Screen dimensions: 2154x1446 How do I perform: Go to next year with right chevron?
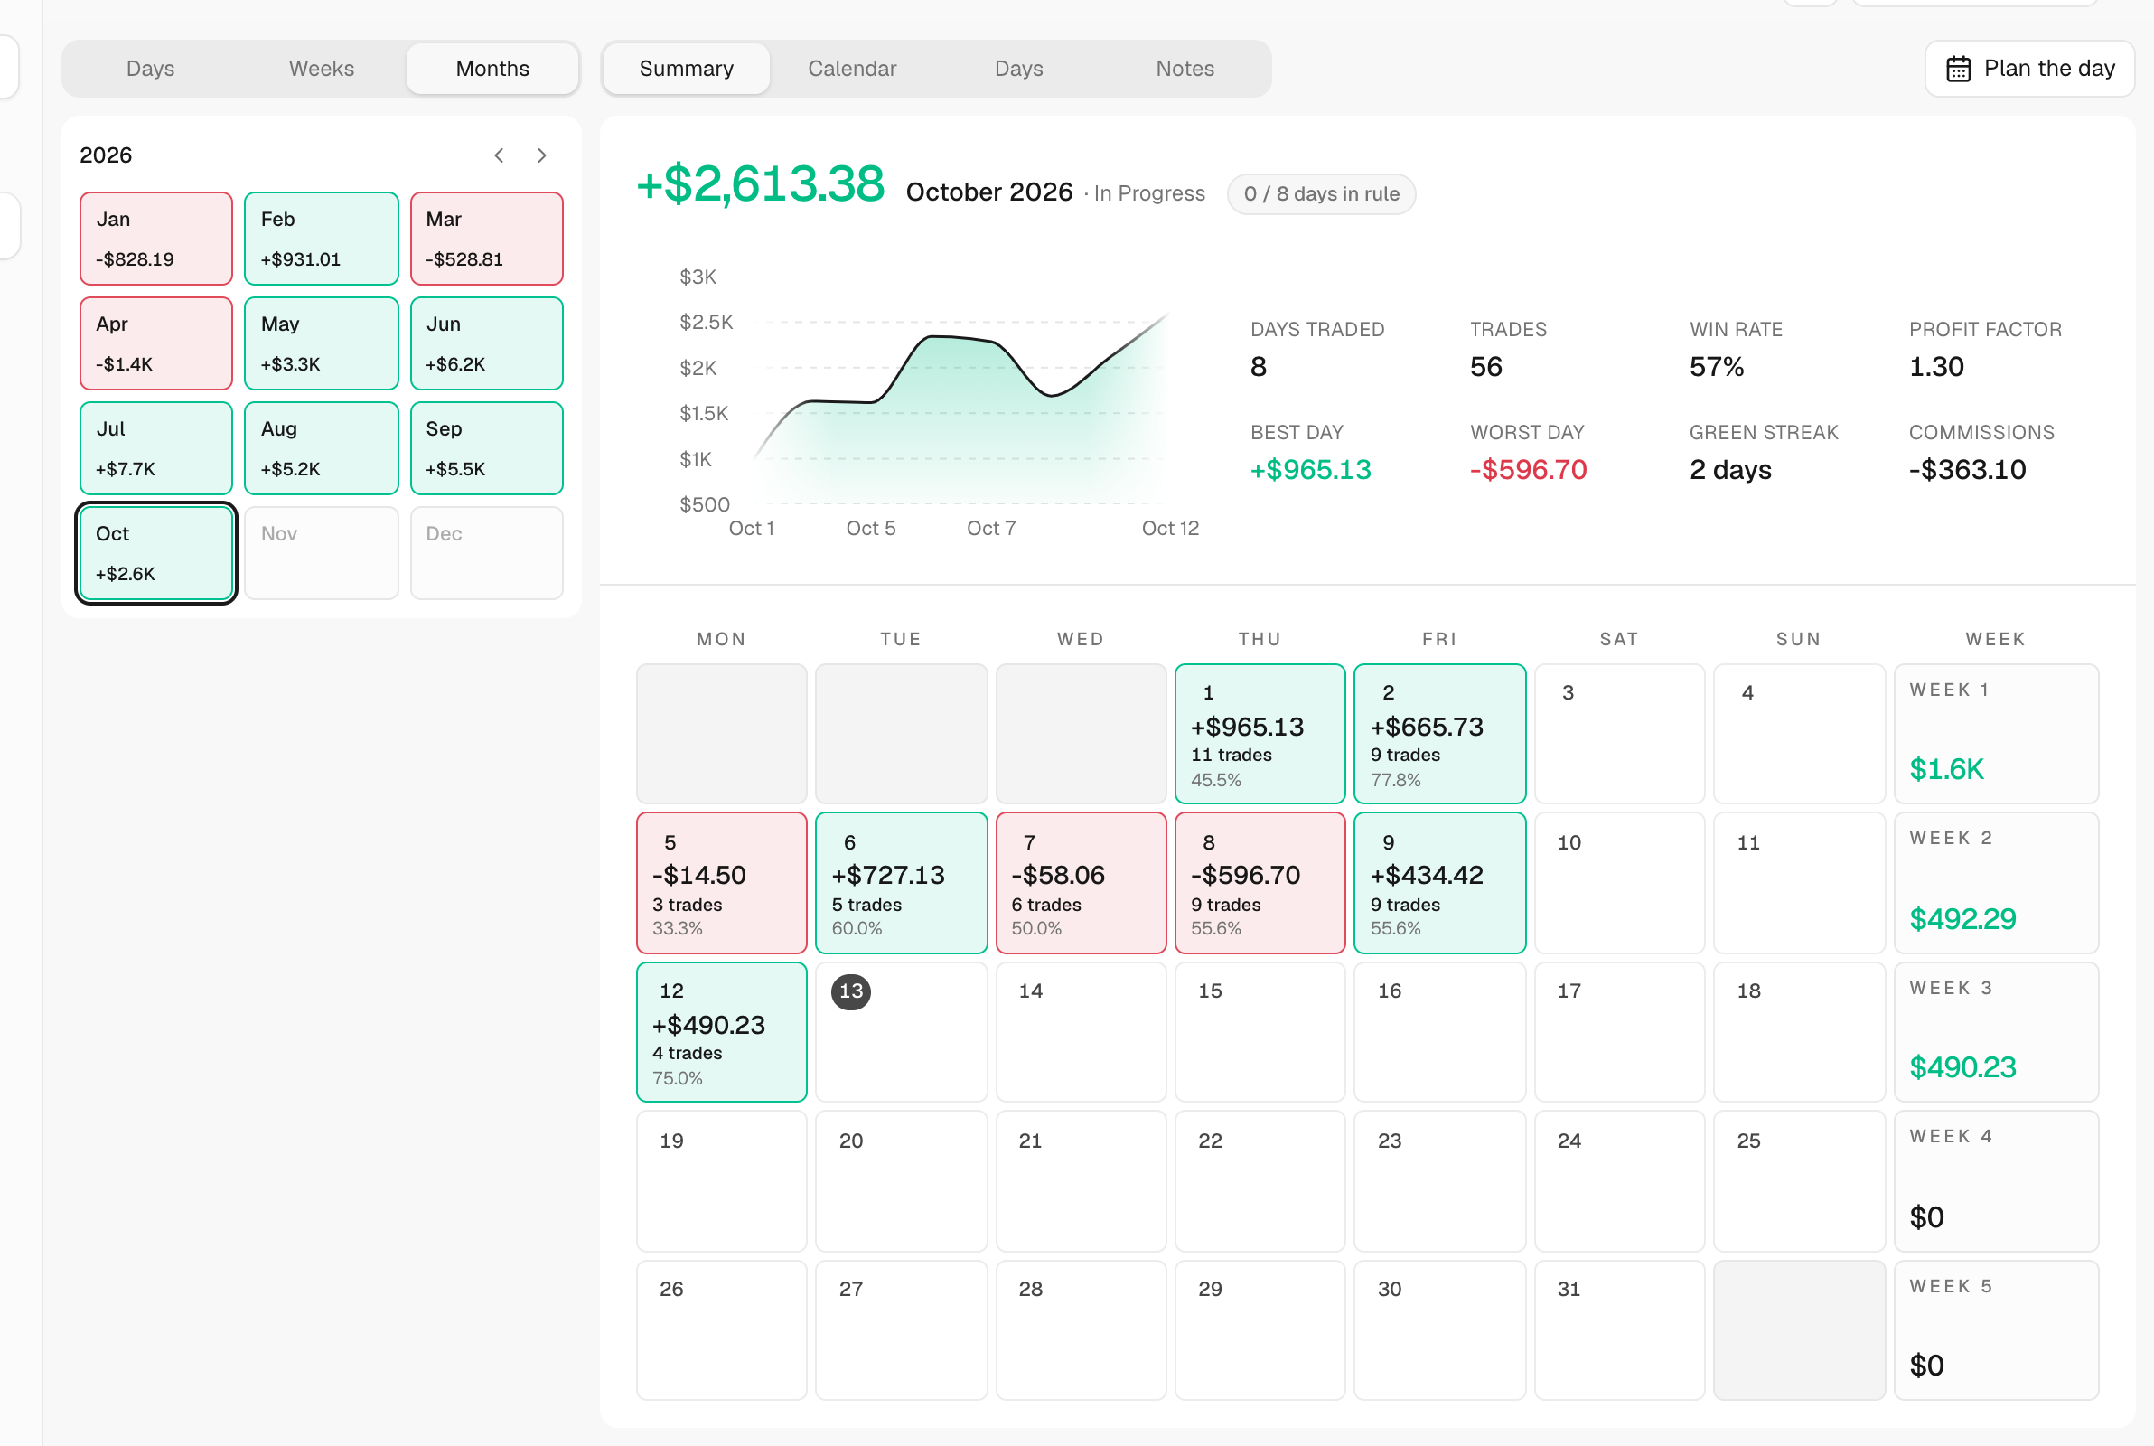542,155
